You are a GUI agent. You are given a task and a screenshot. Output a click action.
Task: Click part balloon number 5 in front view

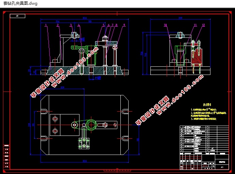pyautogui.click(x=103, y=25)
